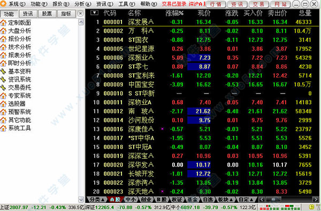Click the horizontal scrollbar thumb beside the 自定 tab
The width and height of the screenshot is (321, 211).
pos(273,199)
